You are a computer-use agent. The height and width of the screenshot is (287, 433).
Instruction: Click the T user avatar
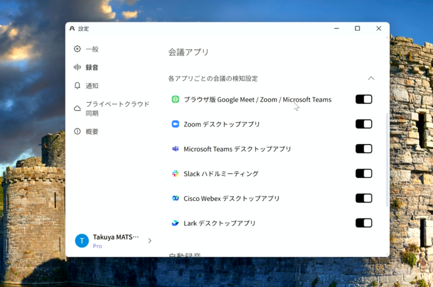(x=82, y=241)
